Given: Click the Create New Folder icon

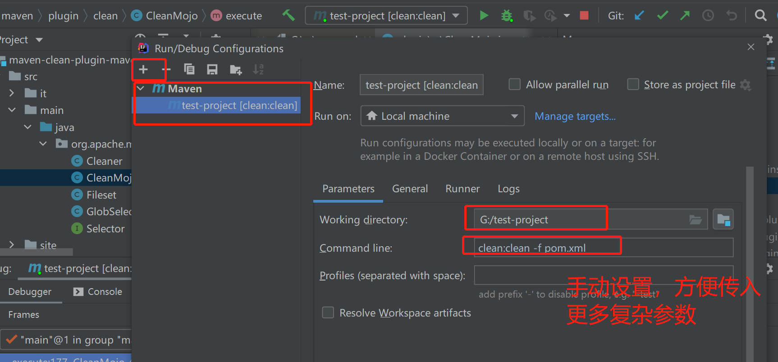Looking at the screenshot, I should [236, 69].
